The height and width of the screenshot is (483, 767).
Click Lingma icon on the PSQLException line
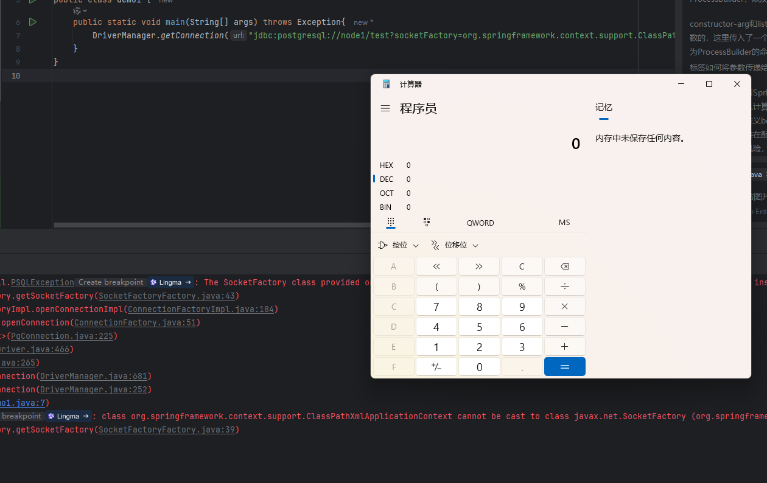[153, 282]
